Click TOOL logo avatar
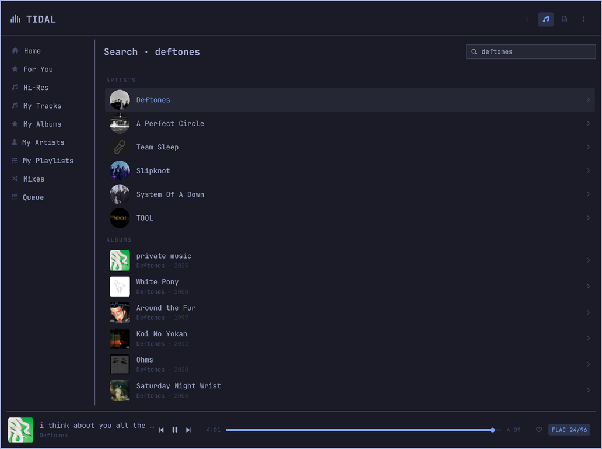602x449 pixels. click(120, 218)
